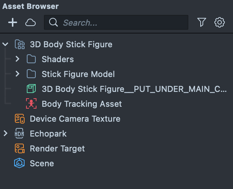Click the green 3D prefab cube icon

click(31, 89)
